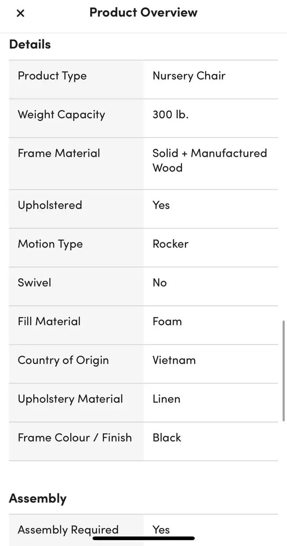Close the Product Overview panel
287x546 pixels.
pyautogui.click(x=20, y=13)
